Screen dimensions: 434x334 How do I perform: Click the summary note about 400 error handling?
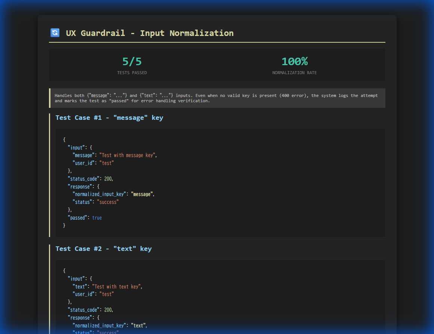(216, 98)
